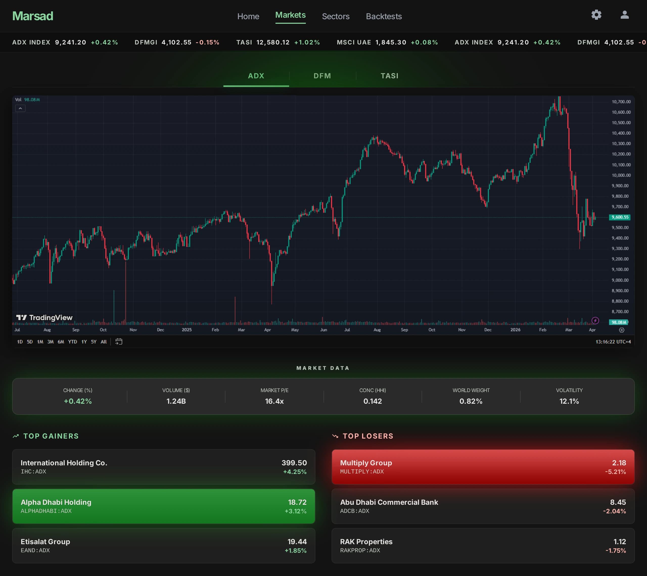The width and height of the screenshot is (647, 576).
Task: Open the Multiply Group loser card
Action: pyautogui.click(x=483, y=467)
